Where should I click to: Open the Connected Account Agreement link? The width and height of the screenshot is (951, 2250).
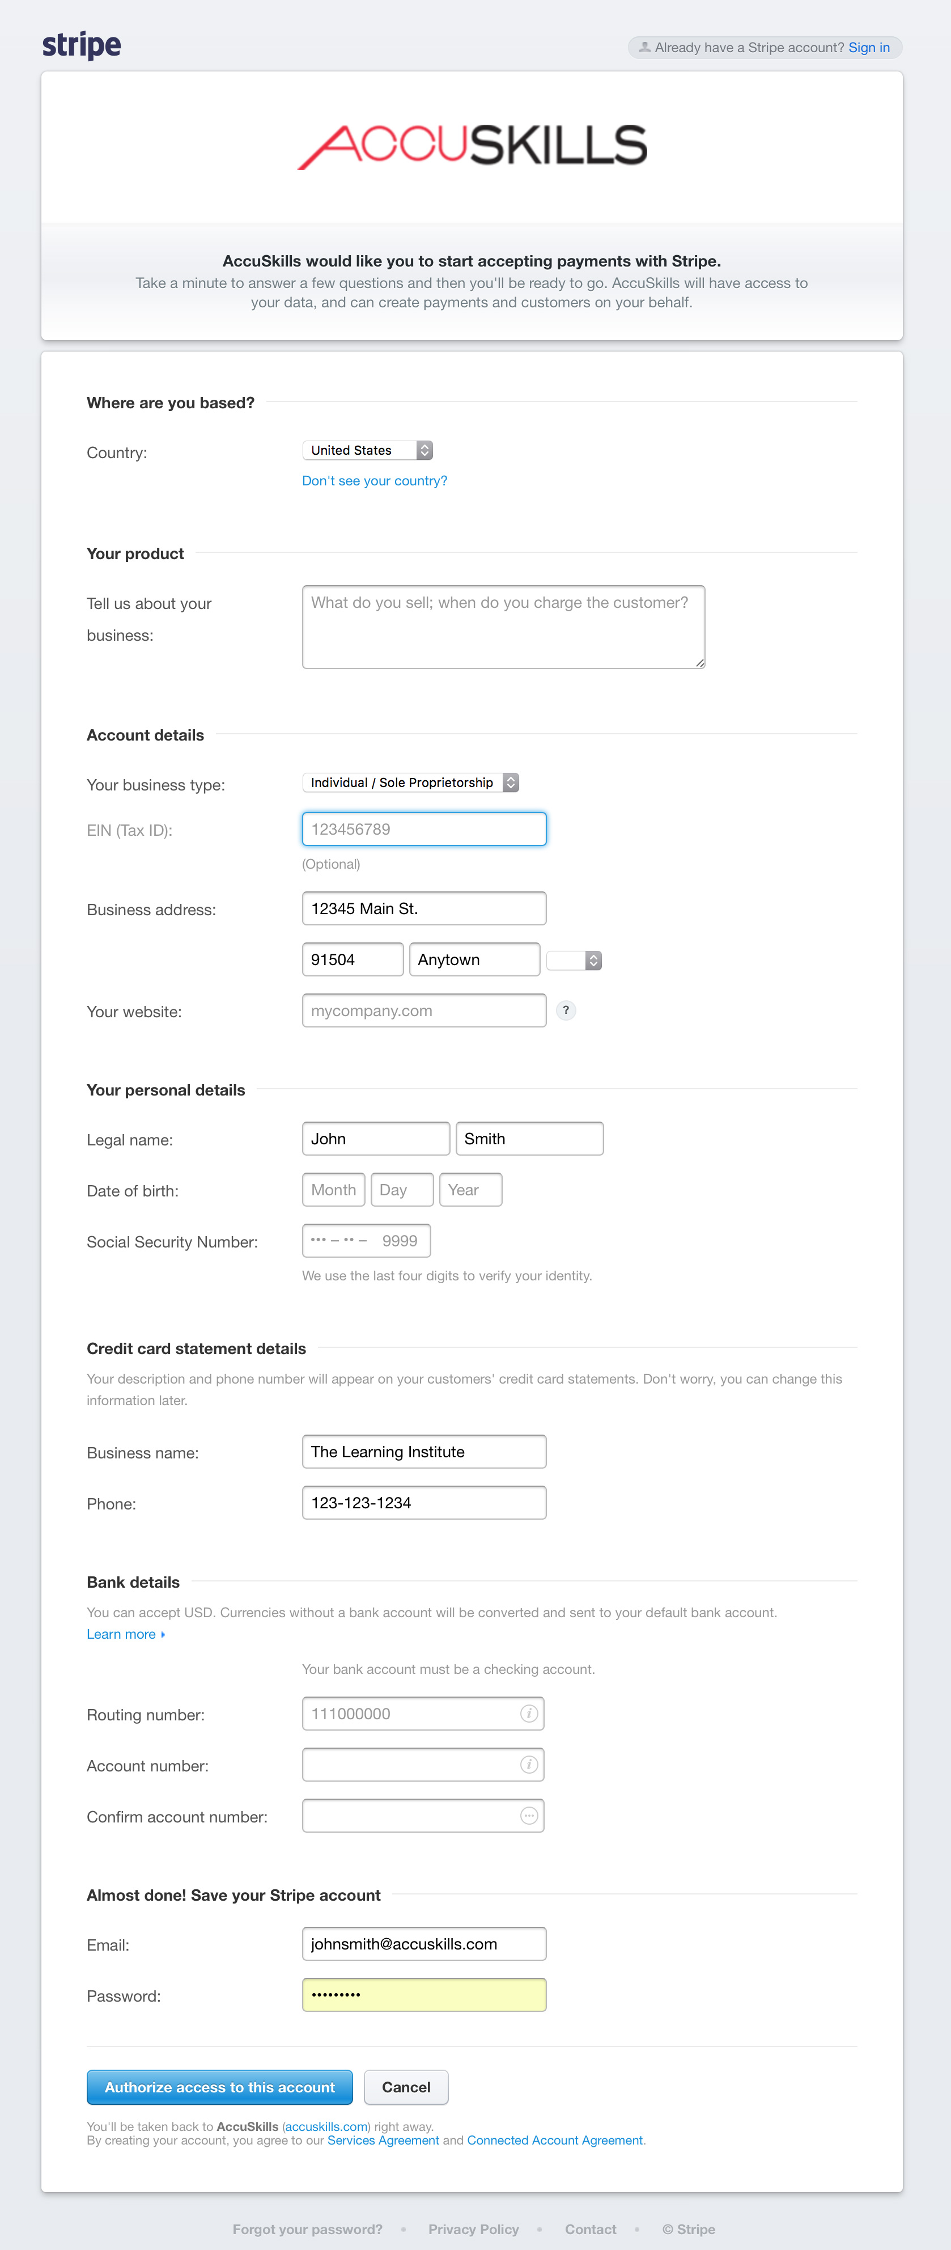(x=554, y=2140)
